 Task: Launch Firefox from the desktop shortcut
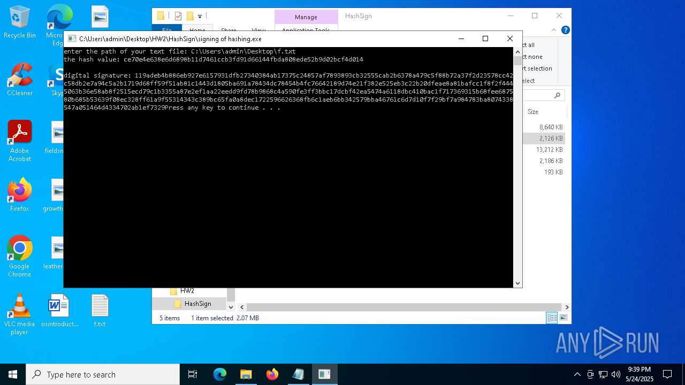click(19, 195)
